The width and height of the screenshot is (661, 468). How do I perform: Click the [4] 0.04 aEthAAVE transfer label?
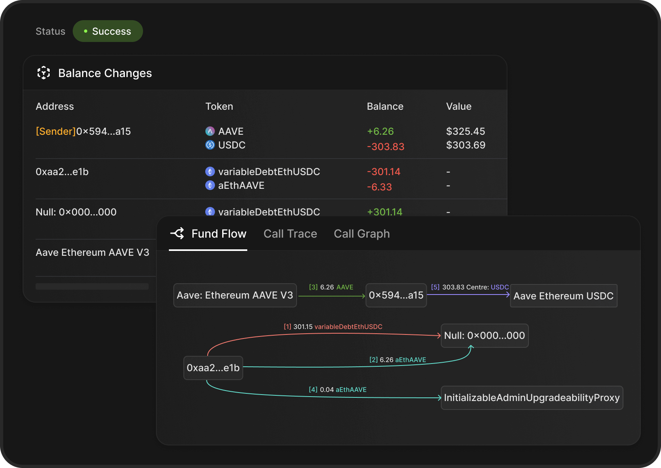(338, 390)
